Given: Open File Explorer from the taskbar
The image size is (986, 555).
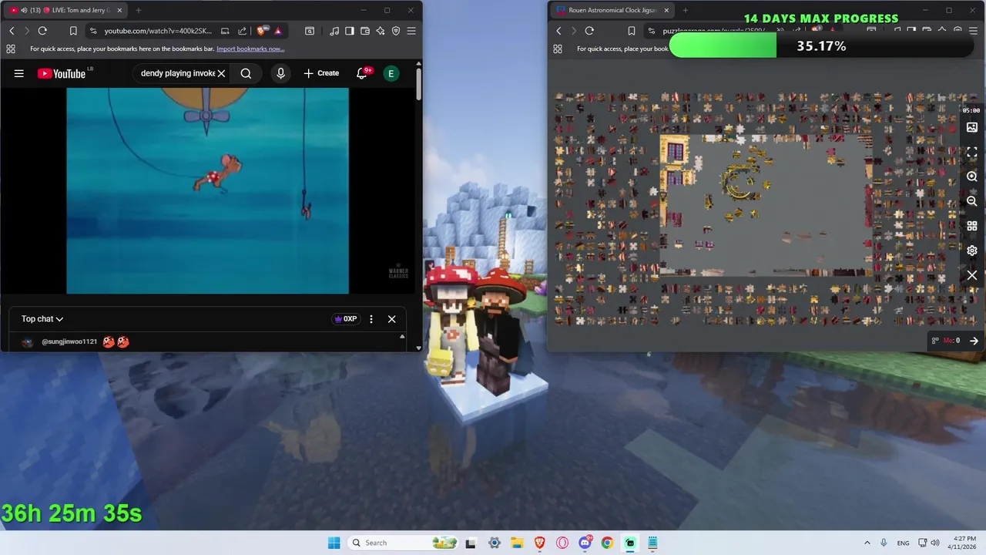Looking at the screenshot, I should (517, 543).
